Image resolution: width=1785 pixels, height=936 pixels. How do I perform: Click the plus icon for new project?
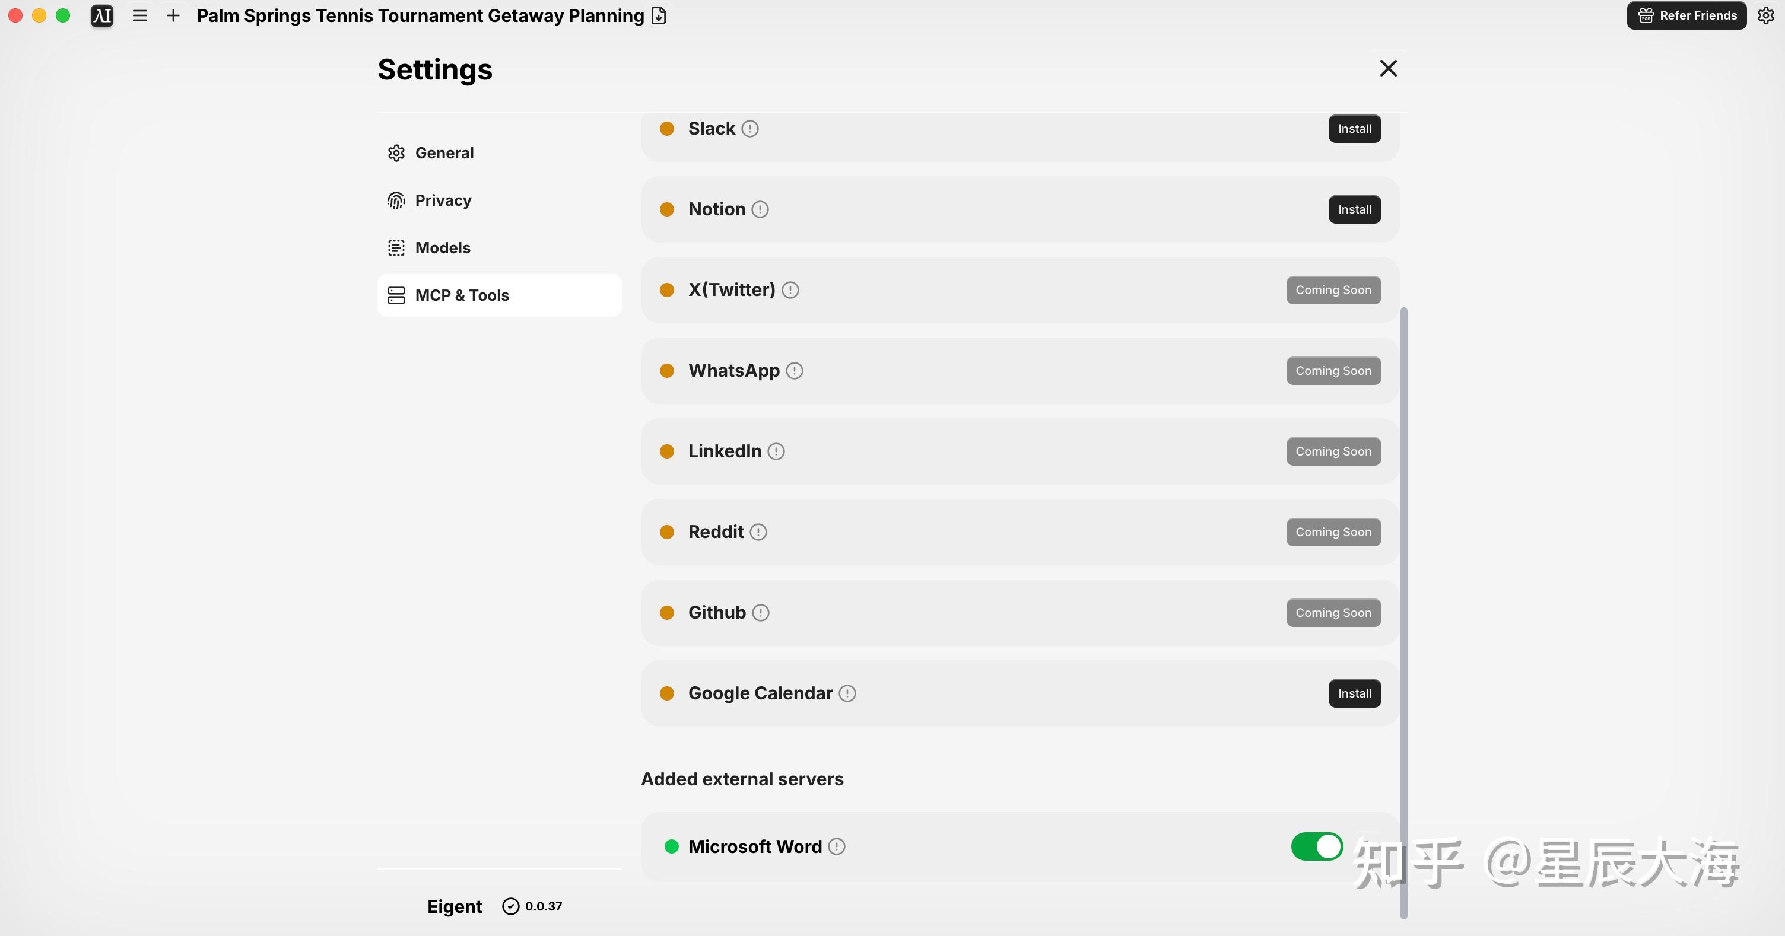(x=173, y=15)
